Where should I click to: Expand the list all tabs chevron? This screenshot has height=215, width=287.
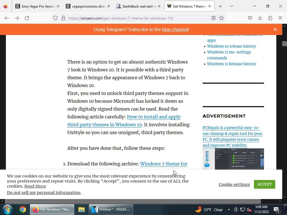[232, 6]
